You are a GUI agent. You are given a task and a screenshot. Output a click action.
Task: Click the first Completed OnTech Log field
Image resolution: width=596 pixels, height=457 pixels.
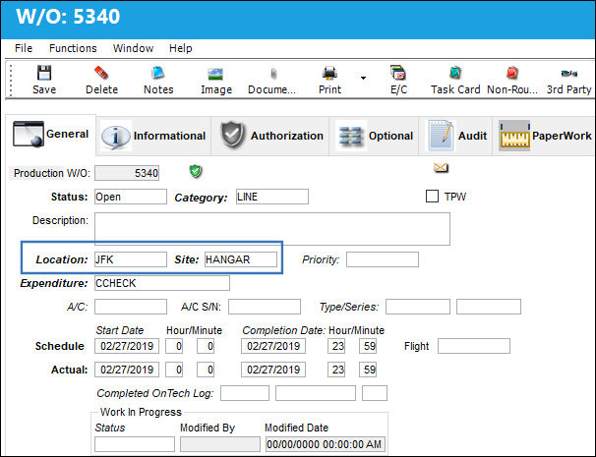(x=245, y=393)
